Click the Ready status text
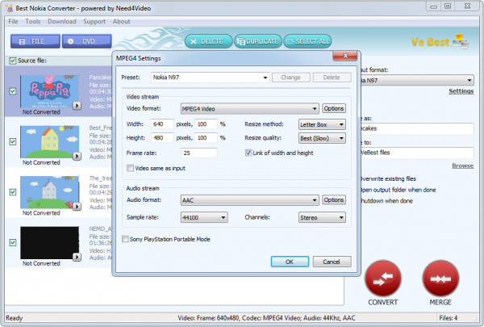The width and height of the screenshot is (484, 327). [15, 318]
